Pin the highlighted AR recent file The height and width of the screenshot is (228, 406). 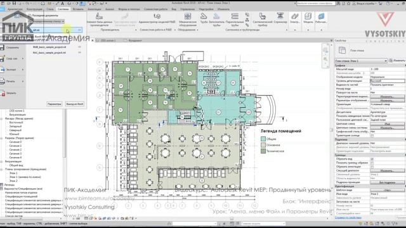(79, 30)
